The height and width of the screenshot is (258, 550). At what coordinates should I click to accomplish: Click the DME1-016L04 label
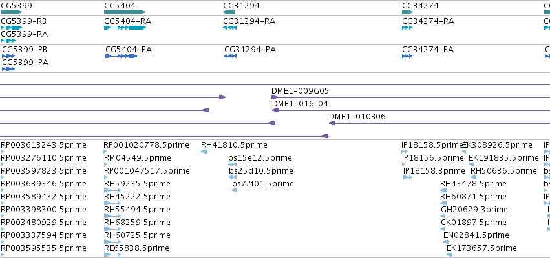[300, 104]
